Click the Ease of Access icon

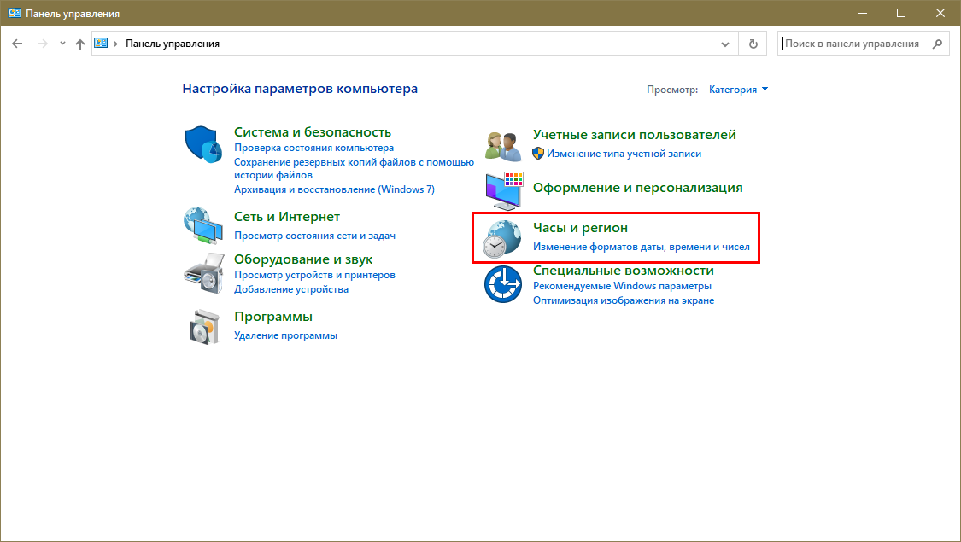point(502,284)
